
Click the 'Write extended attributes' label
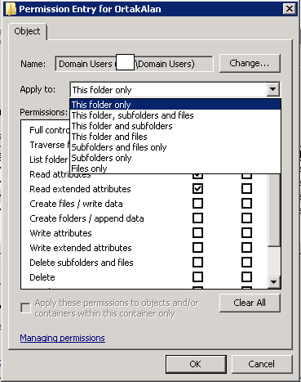(81, 248)
